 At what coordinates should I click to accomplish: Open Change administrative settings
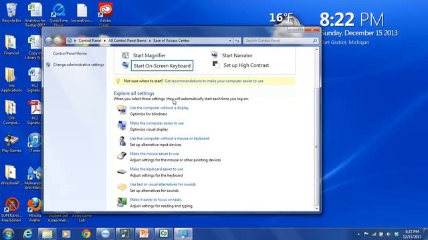[78, 65]
